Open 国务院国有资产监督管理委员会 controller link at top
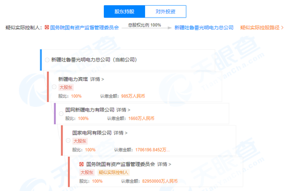The width and height of the screenshot is (287, 191). (x=85, y=28)
